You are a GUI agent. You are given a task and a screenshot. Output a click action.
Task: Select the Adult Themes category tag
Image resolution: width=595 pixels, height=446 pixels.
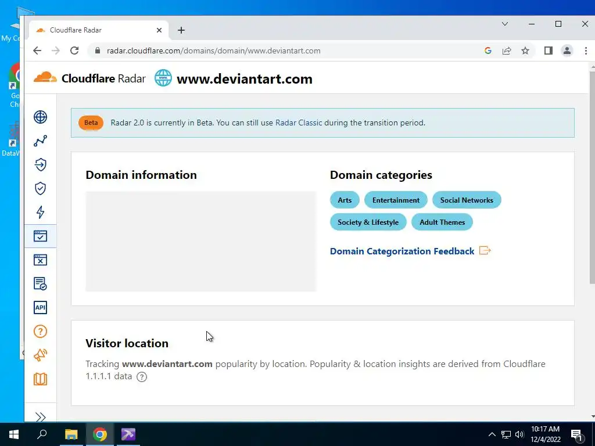442,222
